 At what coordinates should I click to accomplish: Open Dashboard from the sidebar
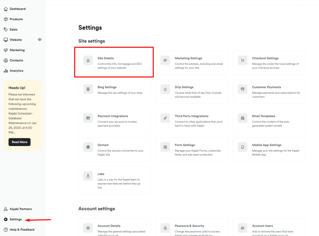pyautogui.click(x=17, y=9)
